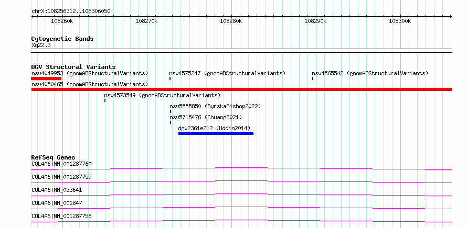Click the blue marker under nsv5555850
The image size is (467, 228).
(x=171, y=111)
